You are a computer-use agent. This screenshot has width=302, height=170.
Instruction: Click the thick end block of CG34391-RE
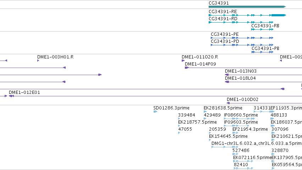(x=279, y=15)
